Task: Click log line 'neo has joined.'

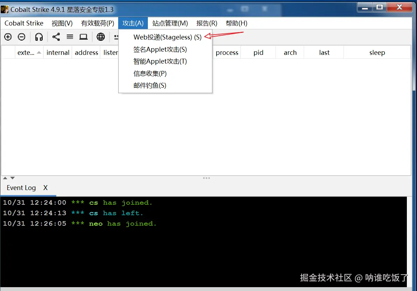Action: click(79, 224)
